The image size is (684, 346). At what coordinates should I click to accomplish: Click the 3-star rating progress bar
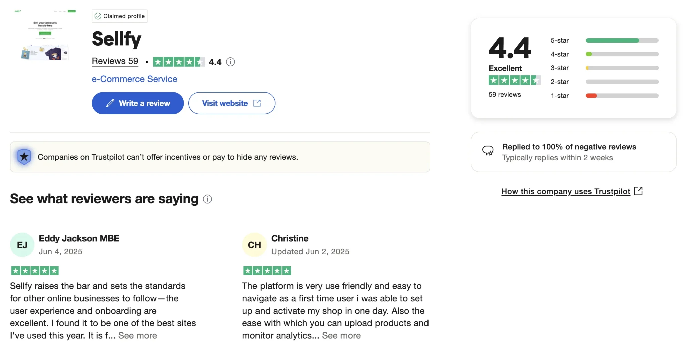point(622,68)
